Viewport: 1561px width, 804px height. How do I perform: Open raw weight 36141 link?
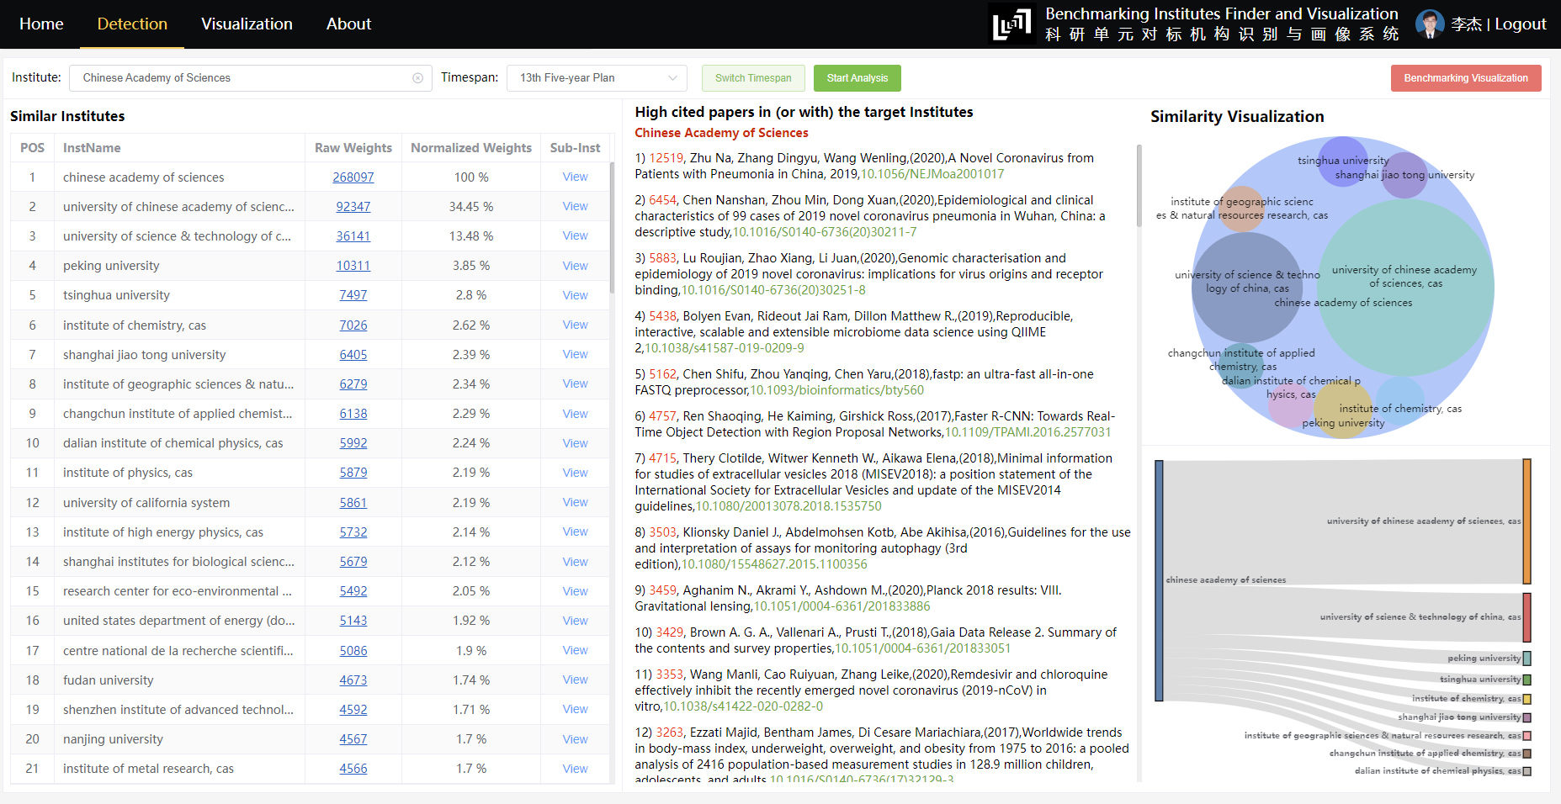click(353, 236)
